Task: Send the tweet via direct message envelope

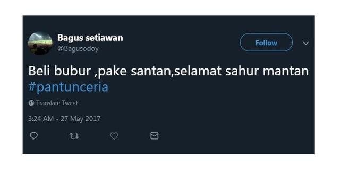Action: click(x=155, y=136)
